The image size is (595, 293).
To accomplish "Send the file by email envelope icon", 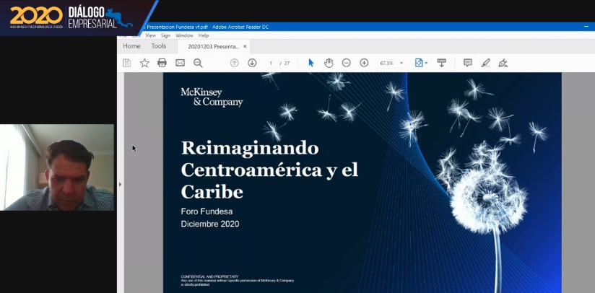I will 180,63.
